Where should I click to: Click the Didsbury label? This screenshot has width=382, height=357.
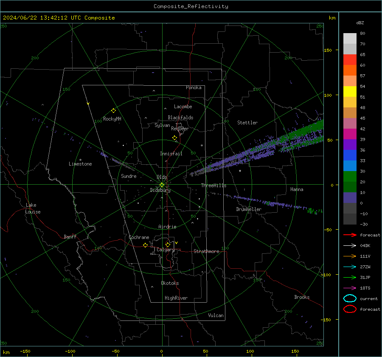pyautogui.click(x=160, y=190)
